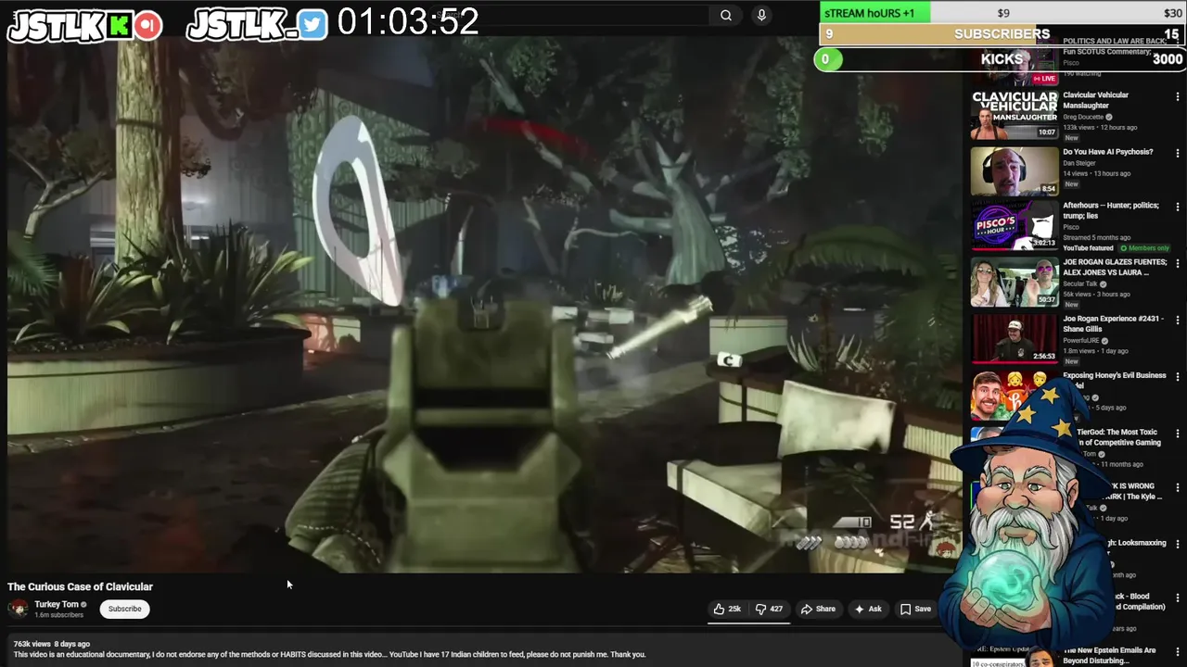The width and height of the screenshot is (1187, 667).
Task: Open three-dot menu for Afterhours video
Action: coord(1178,208)
